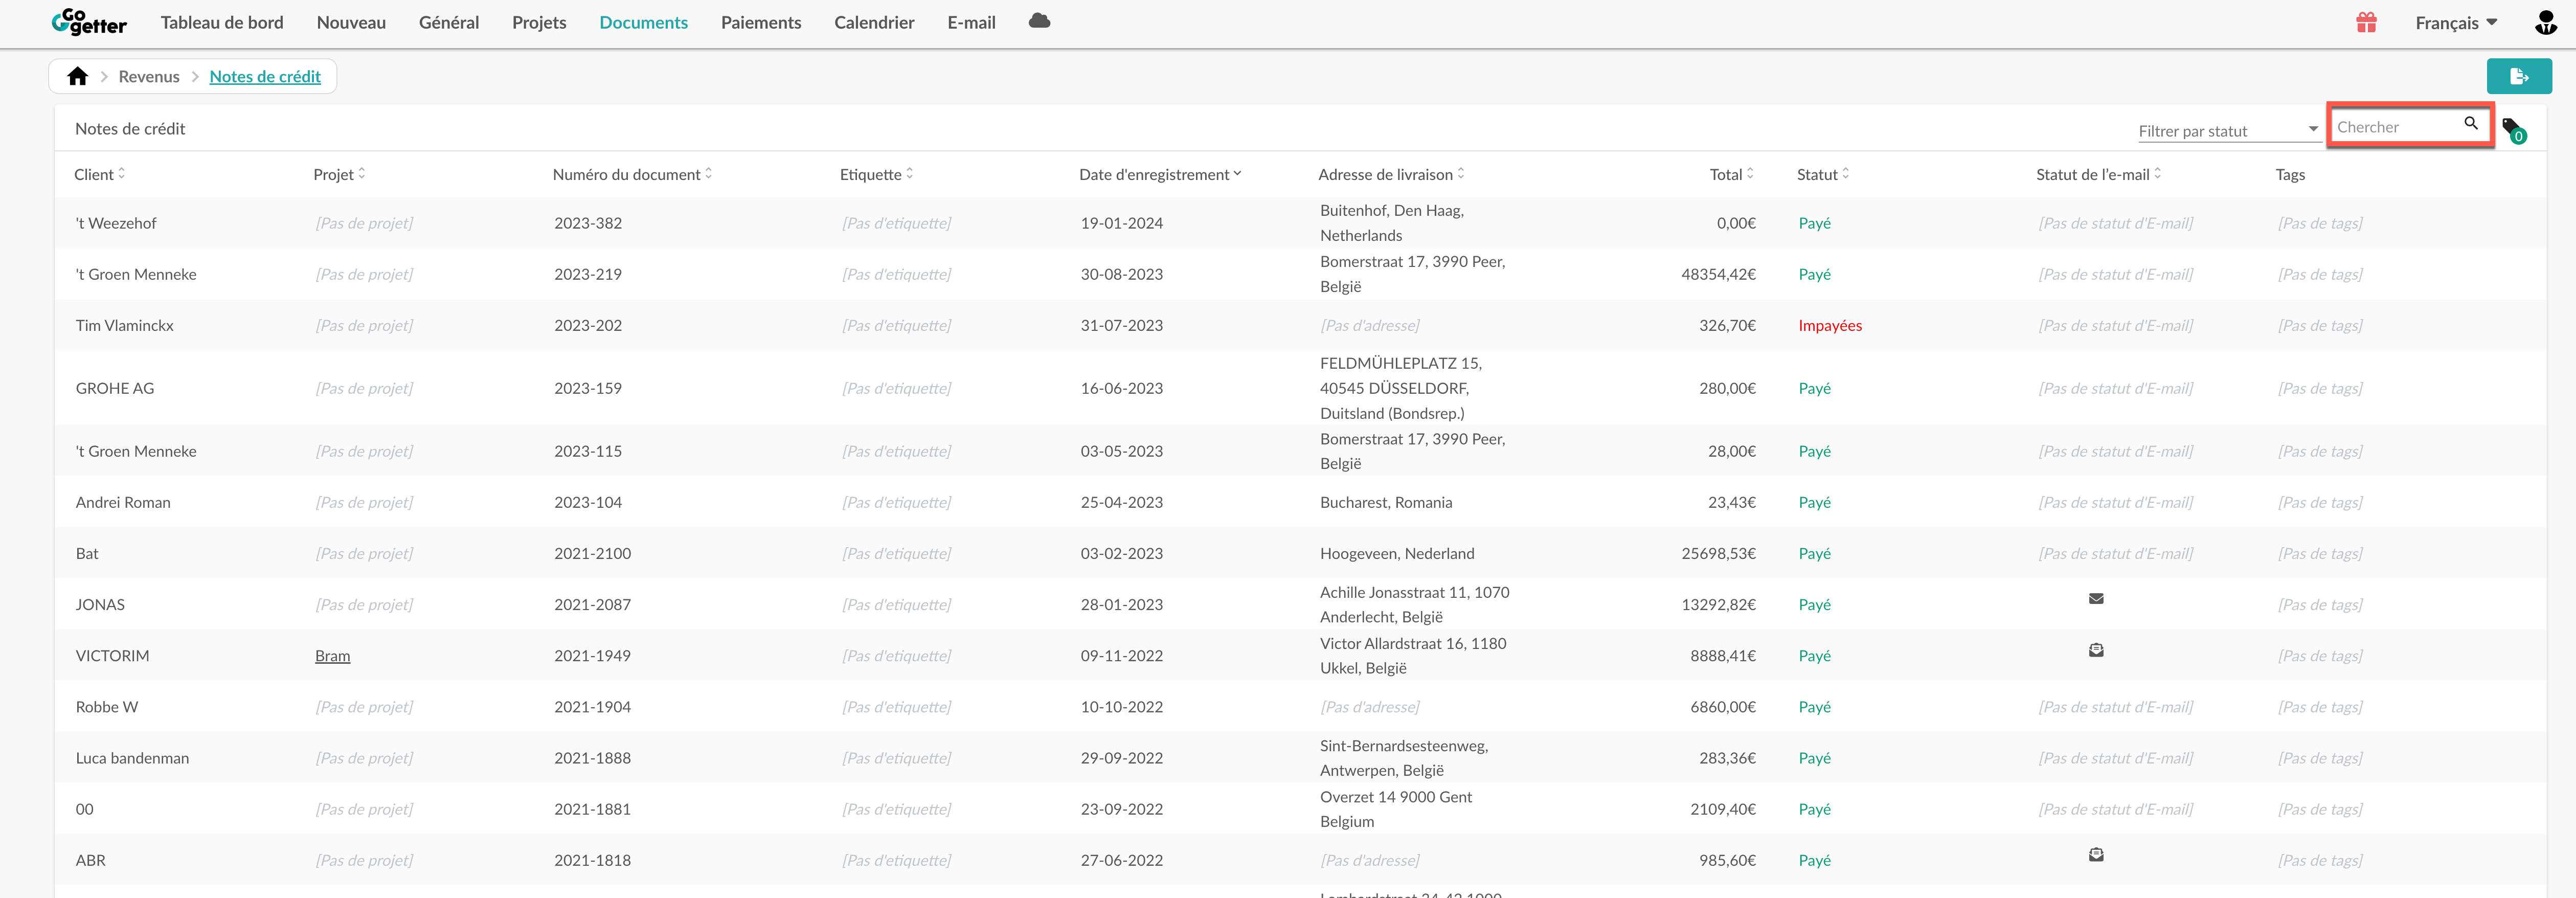The width and height of the screenshot is (2576, 898).
Task: Sort by Total column arrows
Action: pos(1750,174)
